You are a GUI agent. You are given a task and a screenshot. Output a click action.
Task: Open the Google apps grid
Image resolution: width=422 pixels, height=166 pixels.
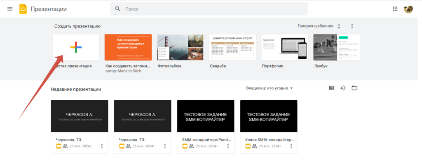(395, 9)
